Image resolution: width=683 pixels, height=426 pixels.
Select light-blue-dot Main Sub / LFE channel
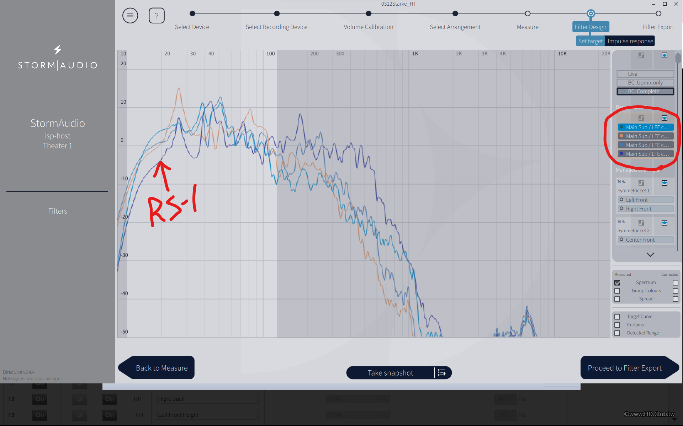coord(646,145)
